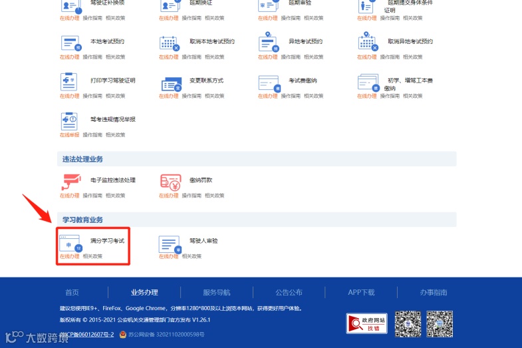Click the 驾考违规情况举报 title
522x348 pixels.
113,119
